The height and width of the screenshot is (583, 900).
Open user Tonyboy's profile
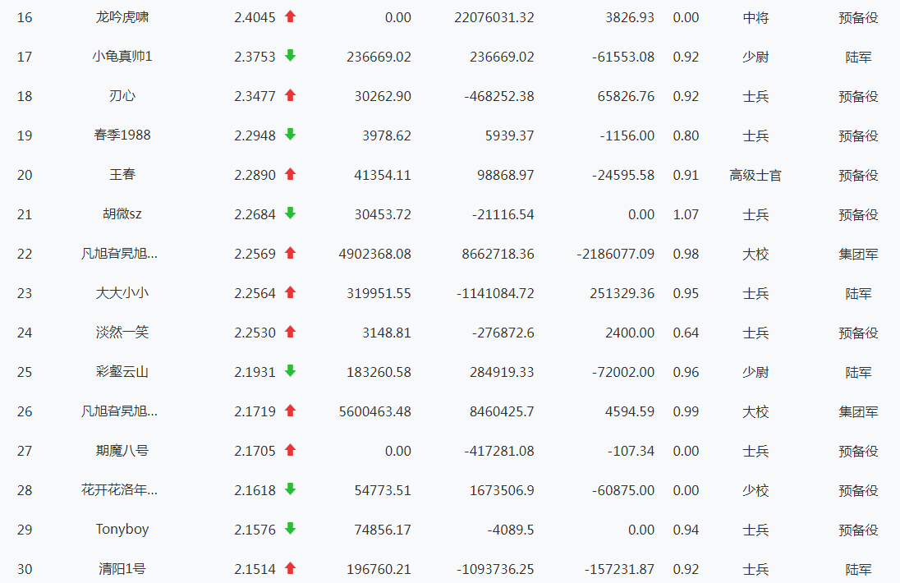point(122,530)
